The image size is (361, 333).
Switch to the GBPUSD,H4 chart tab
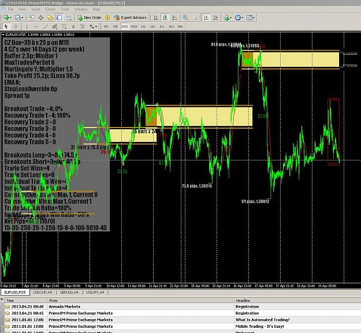pos(69,292)
